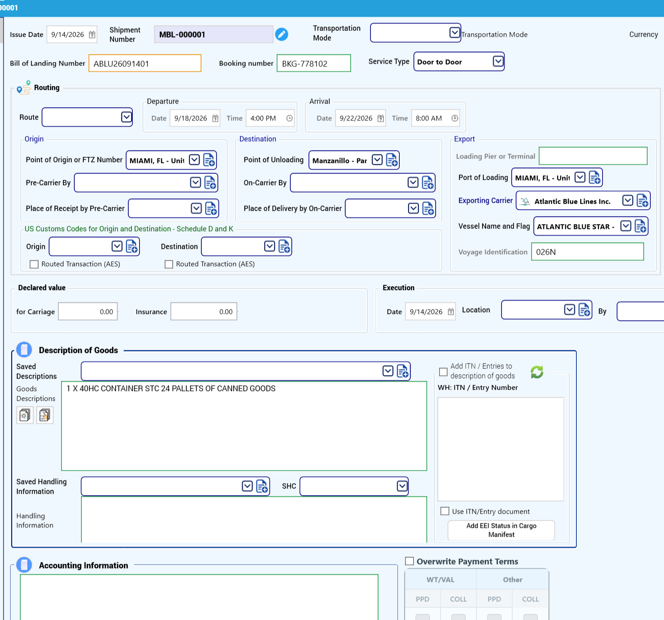Click add-new icon for Saved Descriptions
This screenshot has height=620, width=664.
402,371
